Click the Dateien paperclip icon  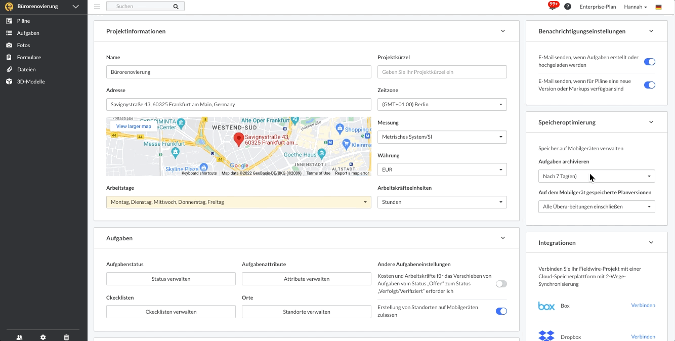click(9, 69)
